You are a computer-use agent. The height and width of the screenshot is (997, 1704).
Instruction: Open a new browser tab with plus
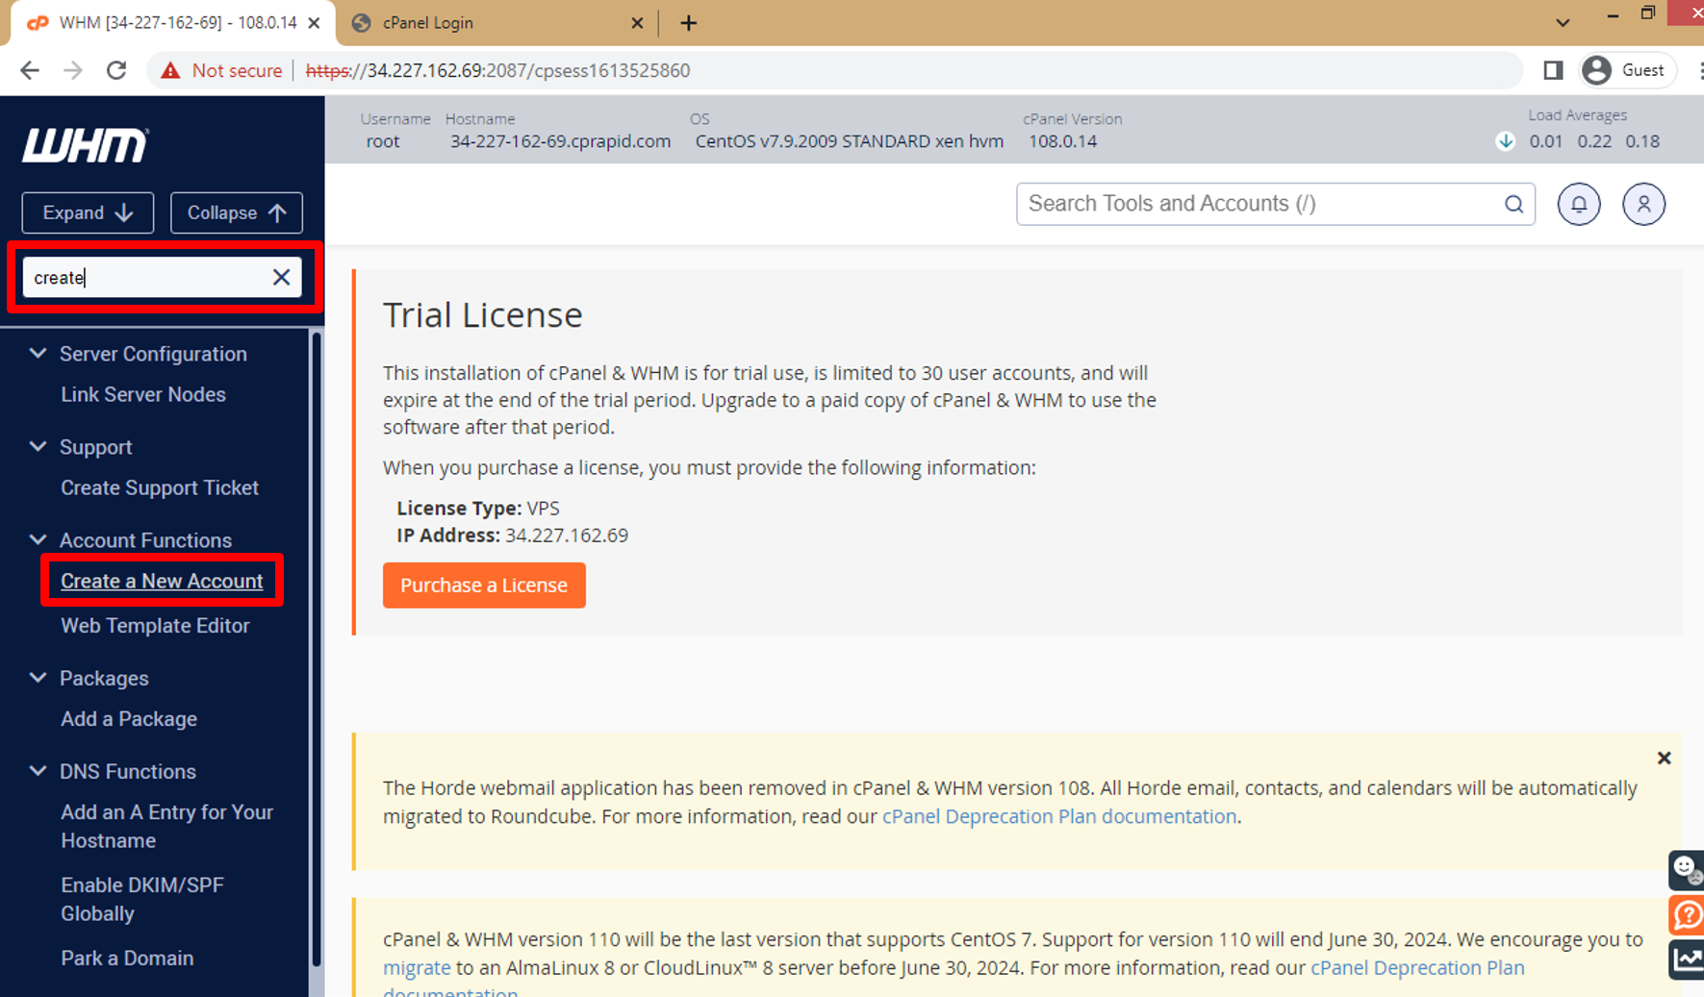tap(688, 23)
